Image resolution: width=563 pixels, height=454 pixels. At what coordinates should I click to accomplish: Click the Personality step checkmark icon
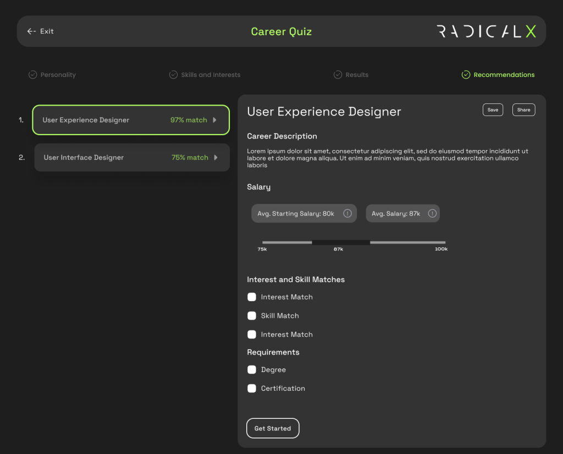[34, 74]
